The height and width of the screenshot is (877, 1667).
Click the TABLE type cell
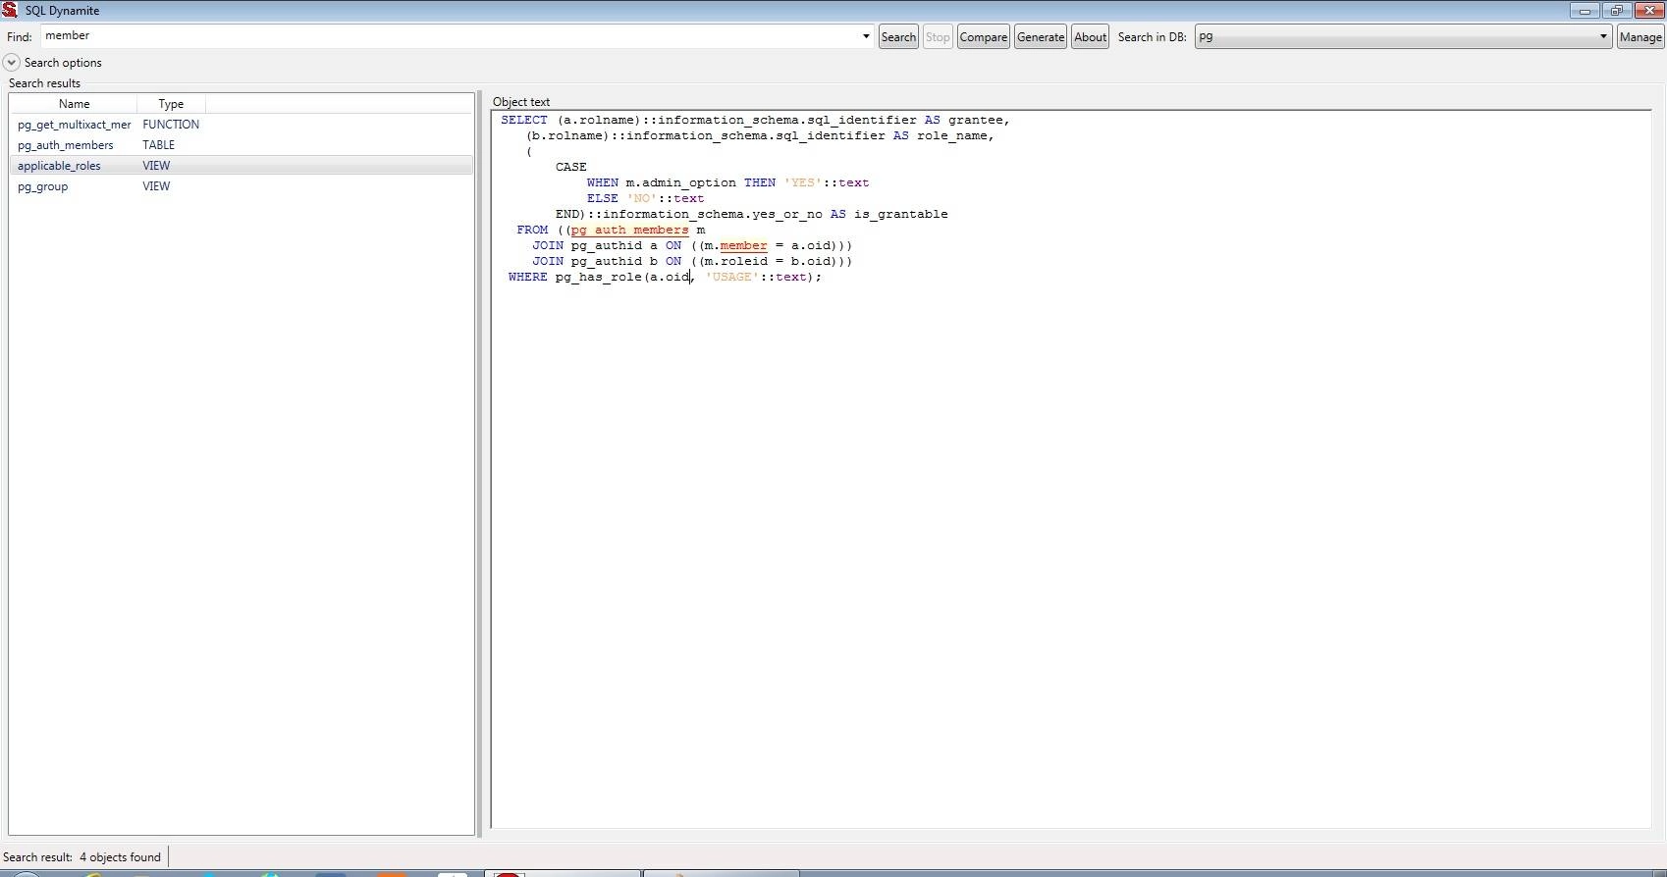point(158,145)
